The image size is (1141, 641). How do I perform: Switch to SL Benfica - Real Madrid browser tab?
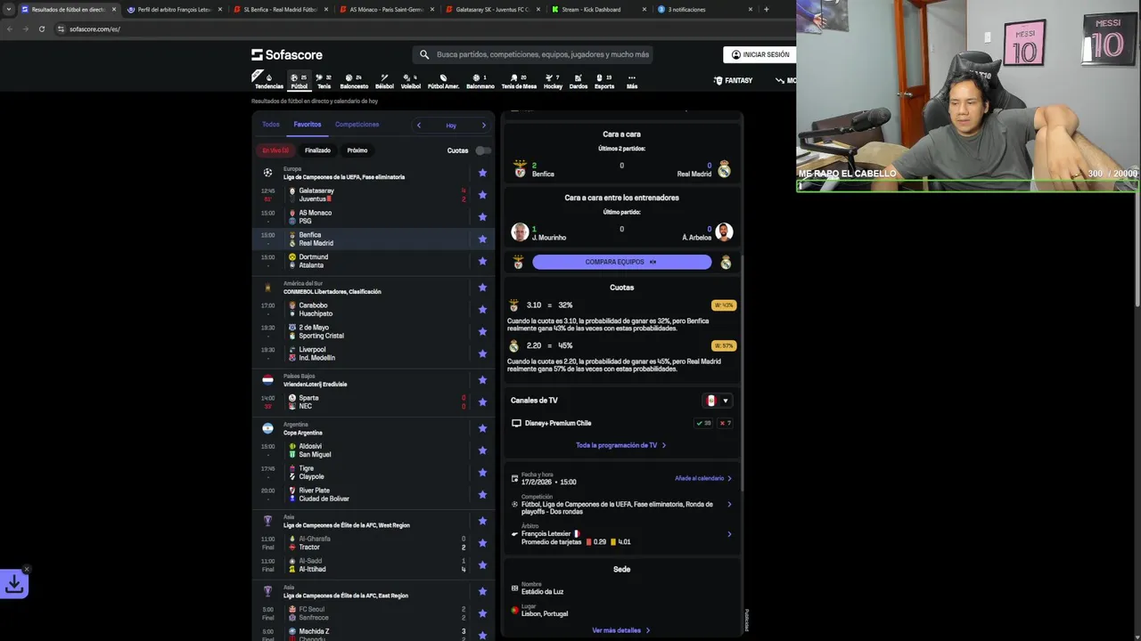point(280,9)
